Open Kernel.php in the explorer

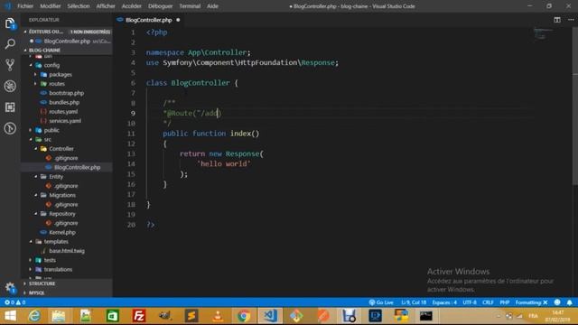[62, 232]
